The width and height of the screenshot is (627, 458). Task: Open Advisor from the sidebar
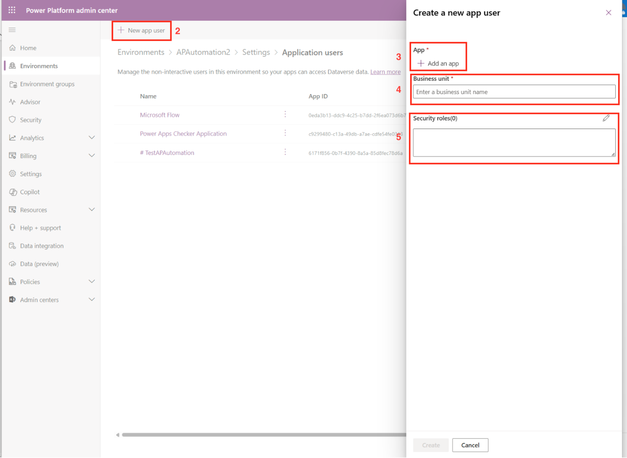click(x=30, y=102)
